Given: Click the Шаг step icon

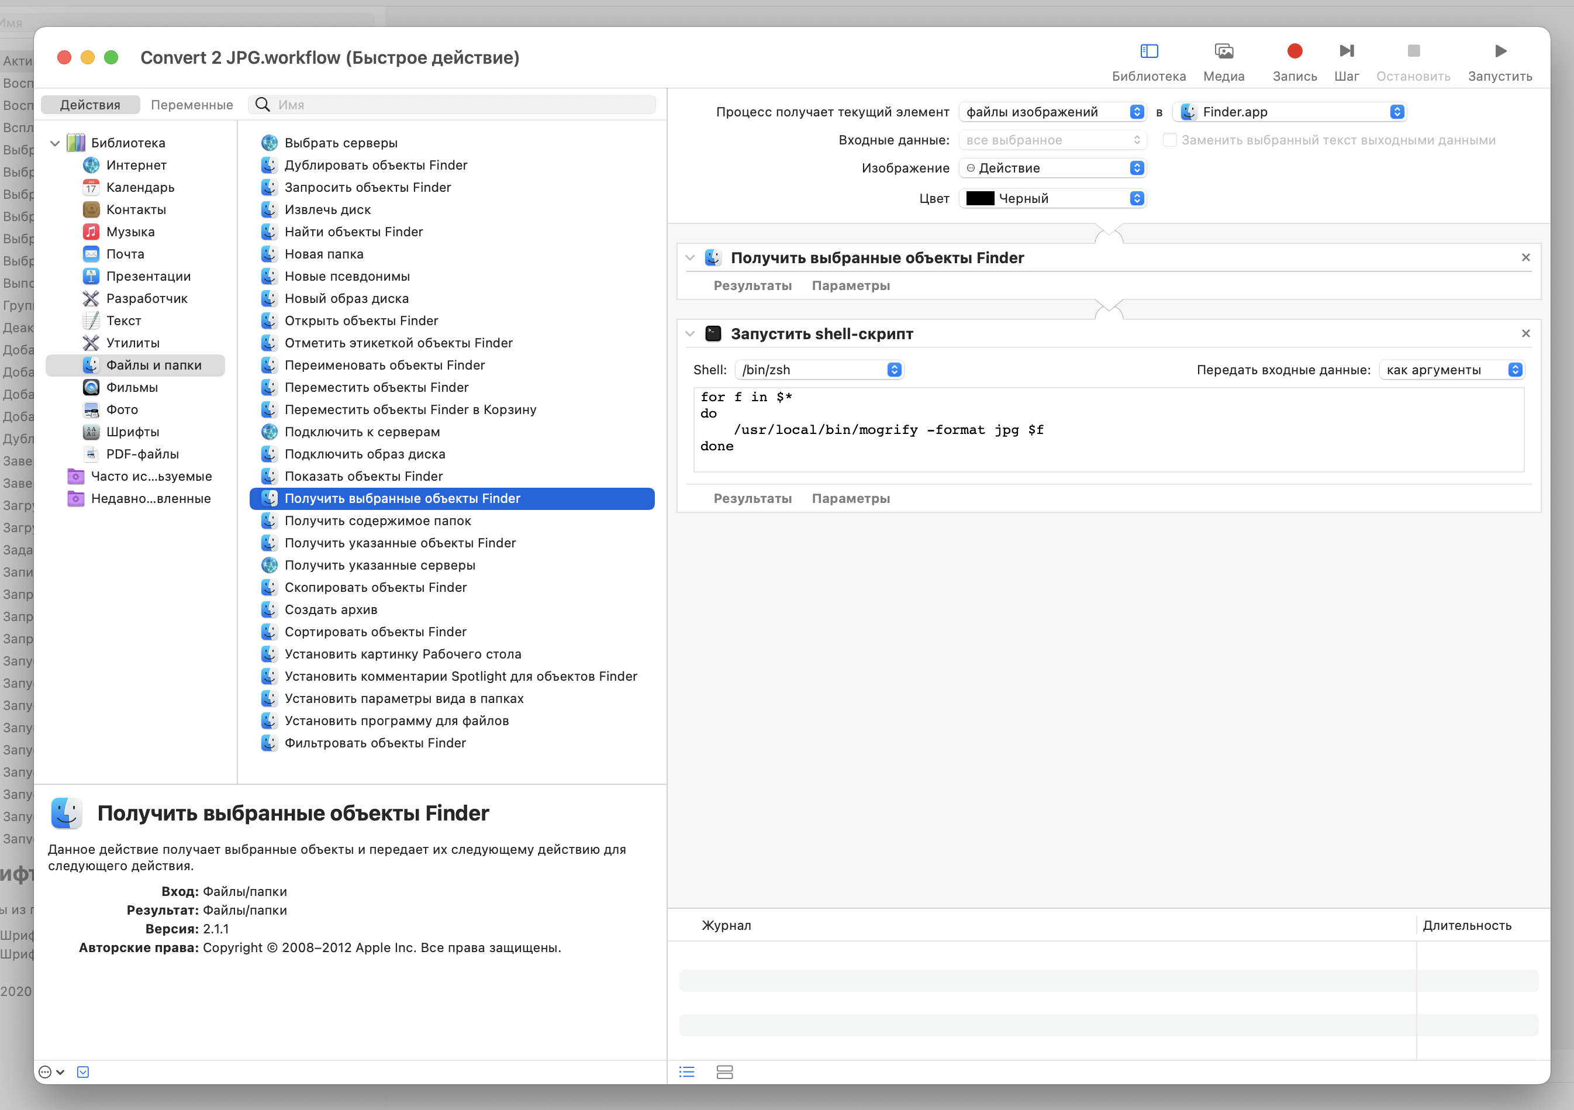Looking at the screenshot, I should pyautogui.click(x=1346, y=51).
